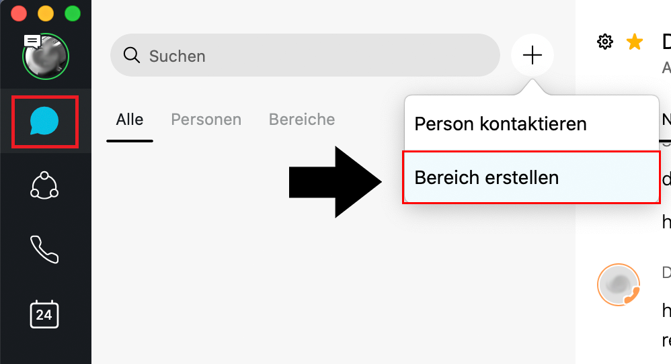The width and height of the screenshot is (671, 364).
Task: Click into the "Suchen" search field
Action: point(316,55)
